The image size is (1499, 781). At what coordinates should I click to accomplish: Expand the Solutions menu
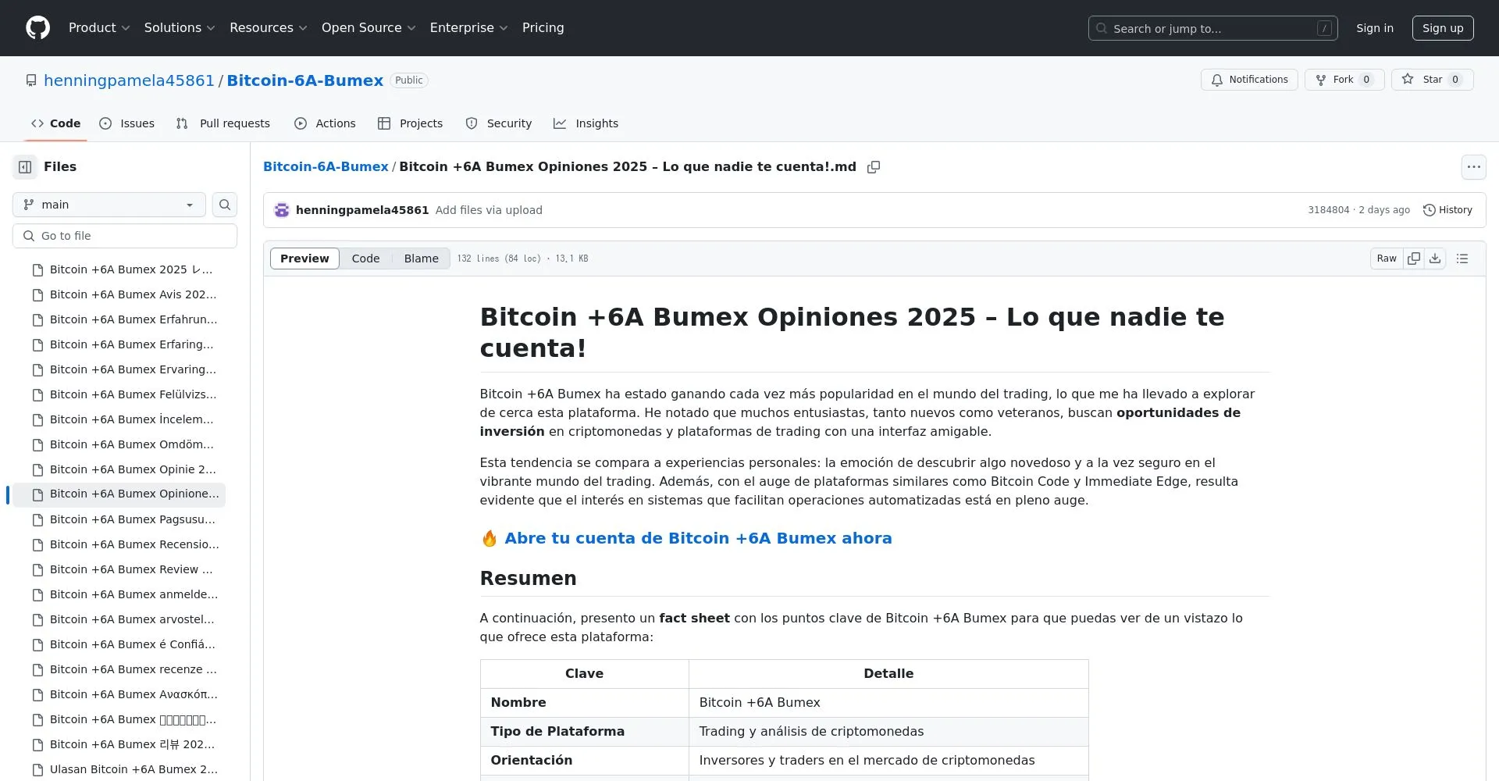(180, 28)
